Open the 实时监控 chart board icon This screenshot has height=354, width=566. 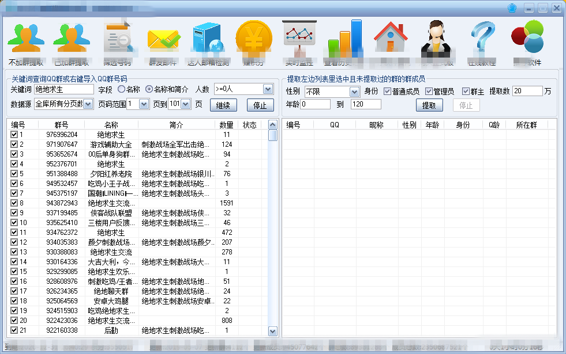tap(299, 37)
